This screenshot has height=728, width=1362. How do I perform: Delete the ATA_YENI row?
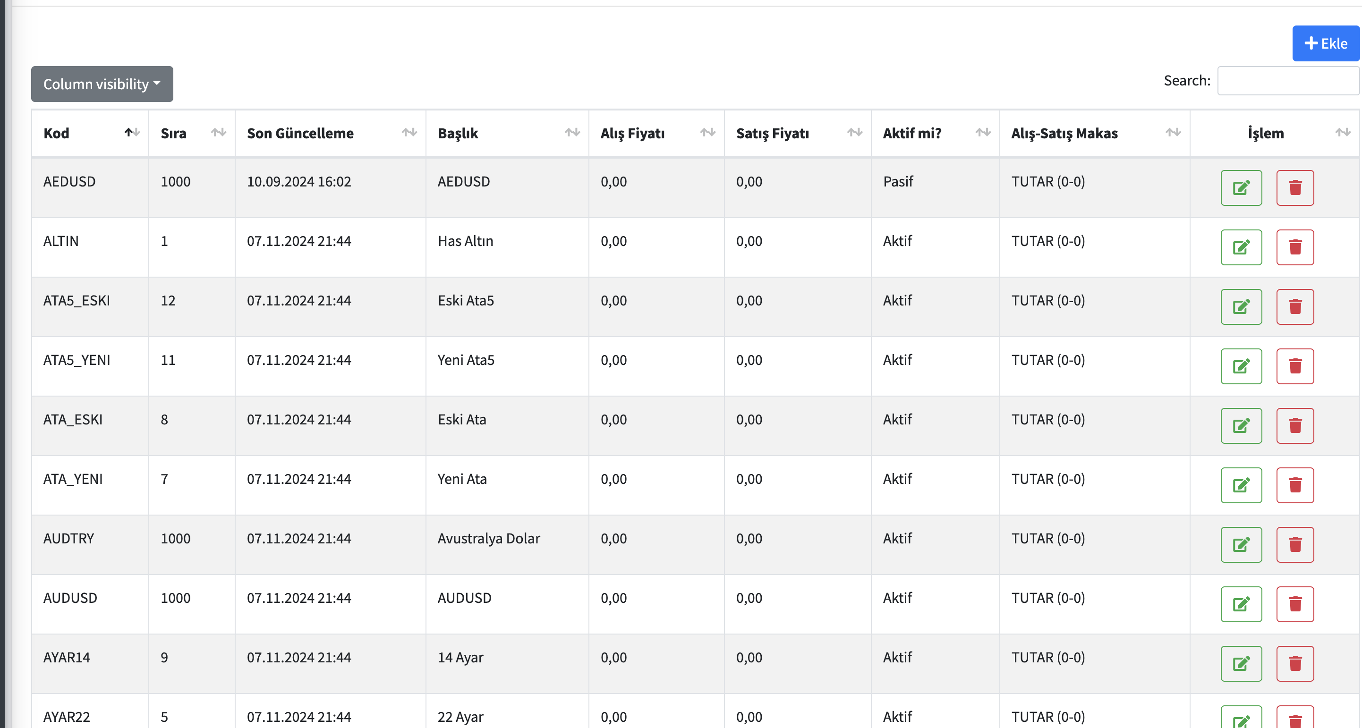click(1295, 485)
